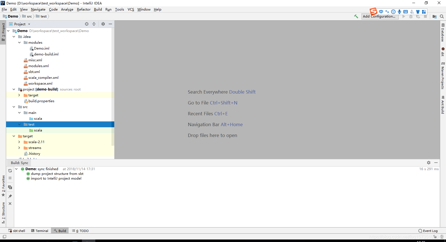Click scroll from source target icon
The height and width of the screenshot is (242, 446).
point(87,24)
